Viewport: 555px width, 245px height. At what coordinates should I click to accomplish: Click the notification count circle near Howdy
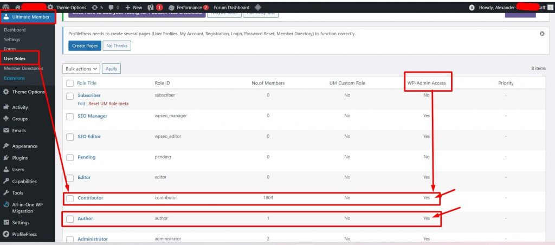click(x=472, y=8)
